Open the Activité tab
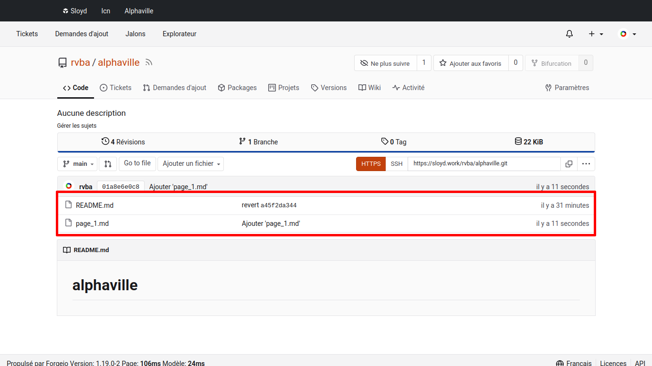 tap(408, 88)
